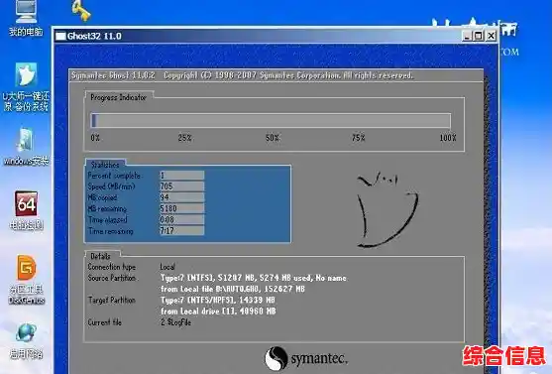552x374 pixels.
Task: Click the Statistics panel heading
Action: click(x=105, y=165)
